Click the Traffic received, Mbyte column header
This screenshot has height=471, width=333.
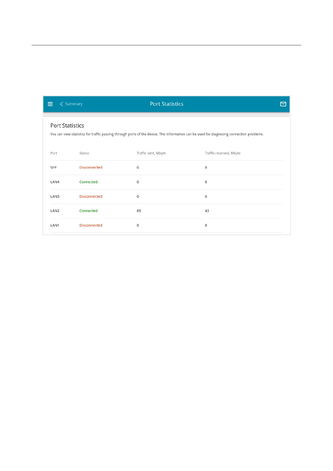(x=223, y=153)
